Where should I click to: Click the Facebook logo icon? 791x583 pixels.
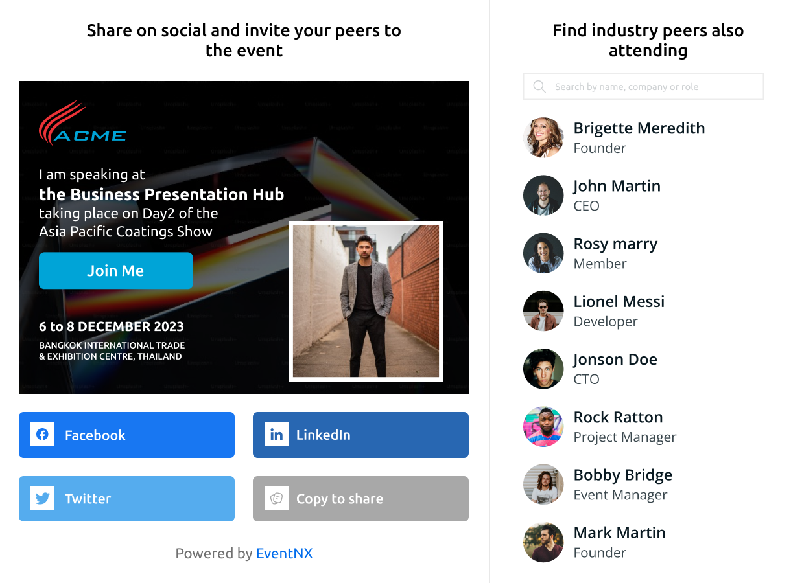[42, 435]
